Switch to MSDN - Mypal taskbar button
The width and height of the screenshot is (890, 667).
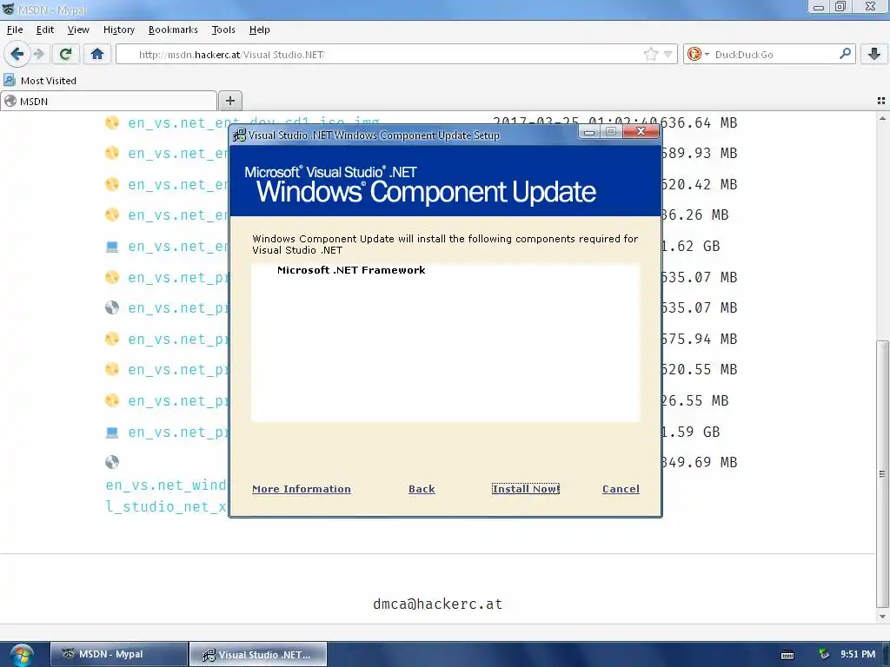click(x=118, y=654)
